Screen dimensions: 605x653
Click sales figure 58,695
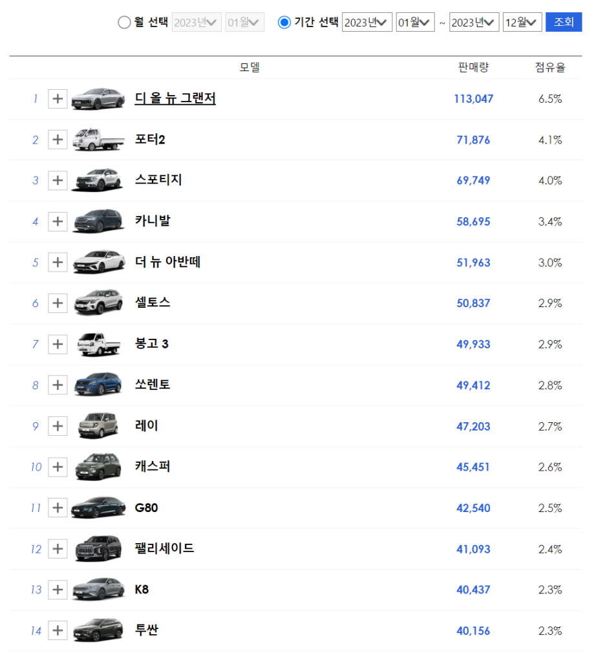coord(473,221)
